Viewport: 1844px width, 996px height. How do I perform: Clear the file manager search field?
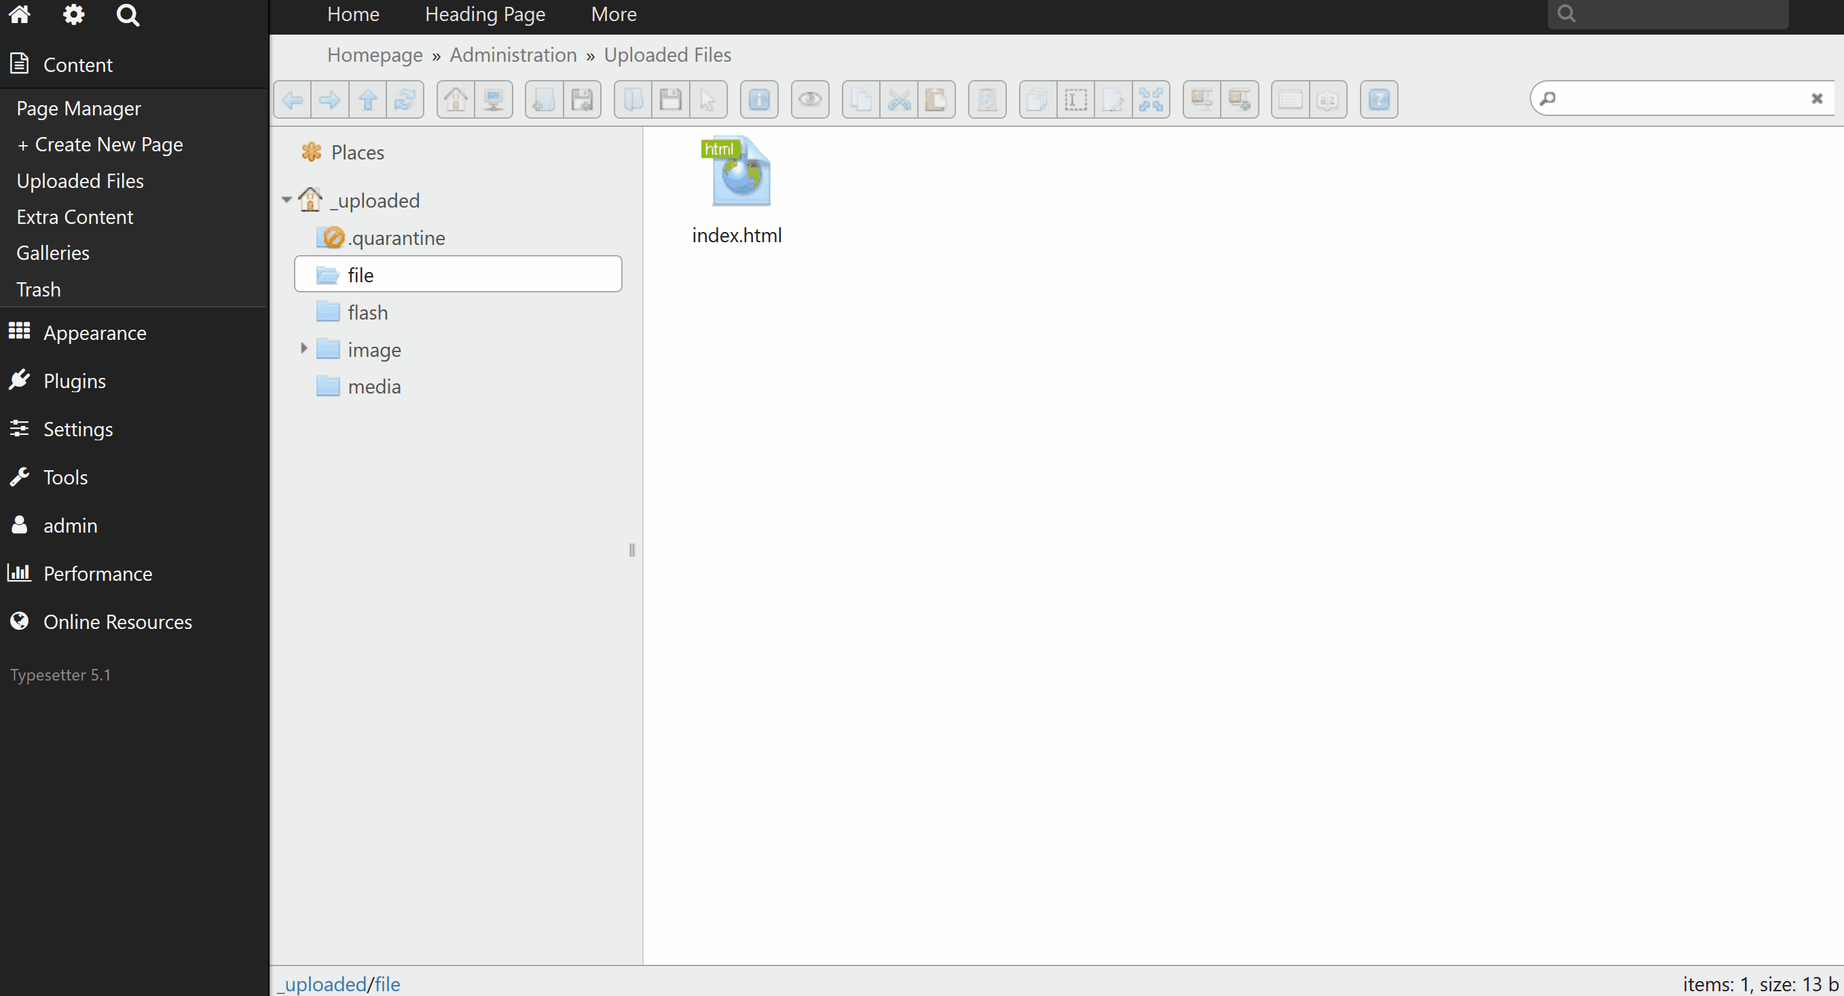pos(1817,99)
